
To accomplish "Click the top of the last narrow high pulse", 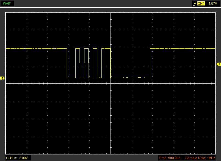I will click(x=106, y=48).
